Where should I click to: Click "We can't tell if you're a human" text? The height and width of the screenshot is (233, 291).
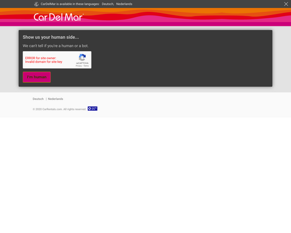click(x=56, y=46)
